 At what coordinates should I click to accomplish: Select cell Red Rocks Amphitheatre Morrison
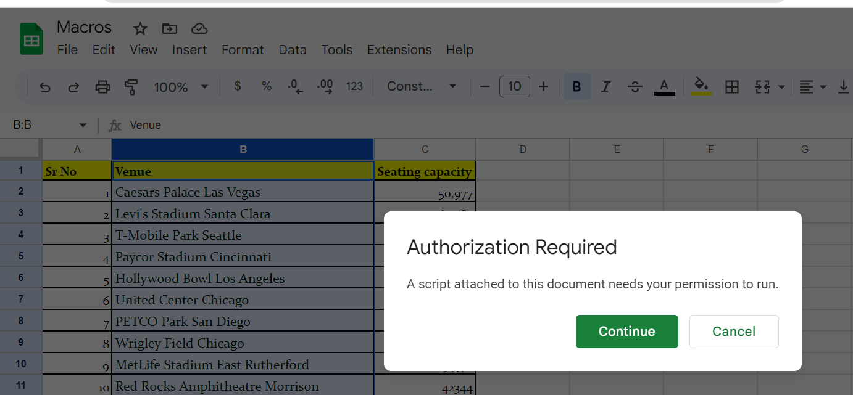pyautogui.click(x=243, y=386)
